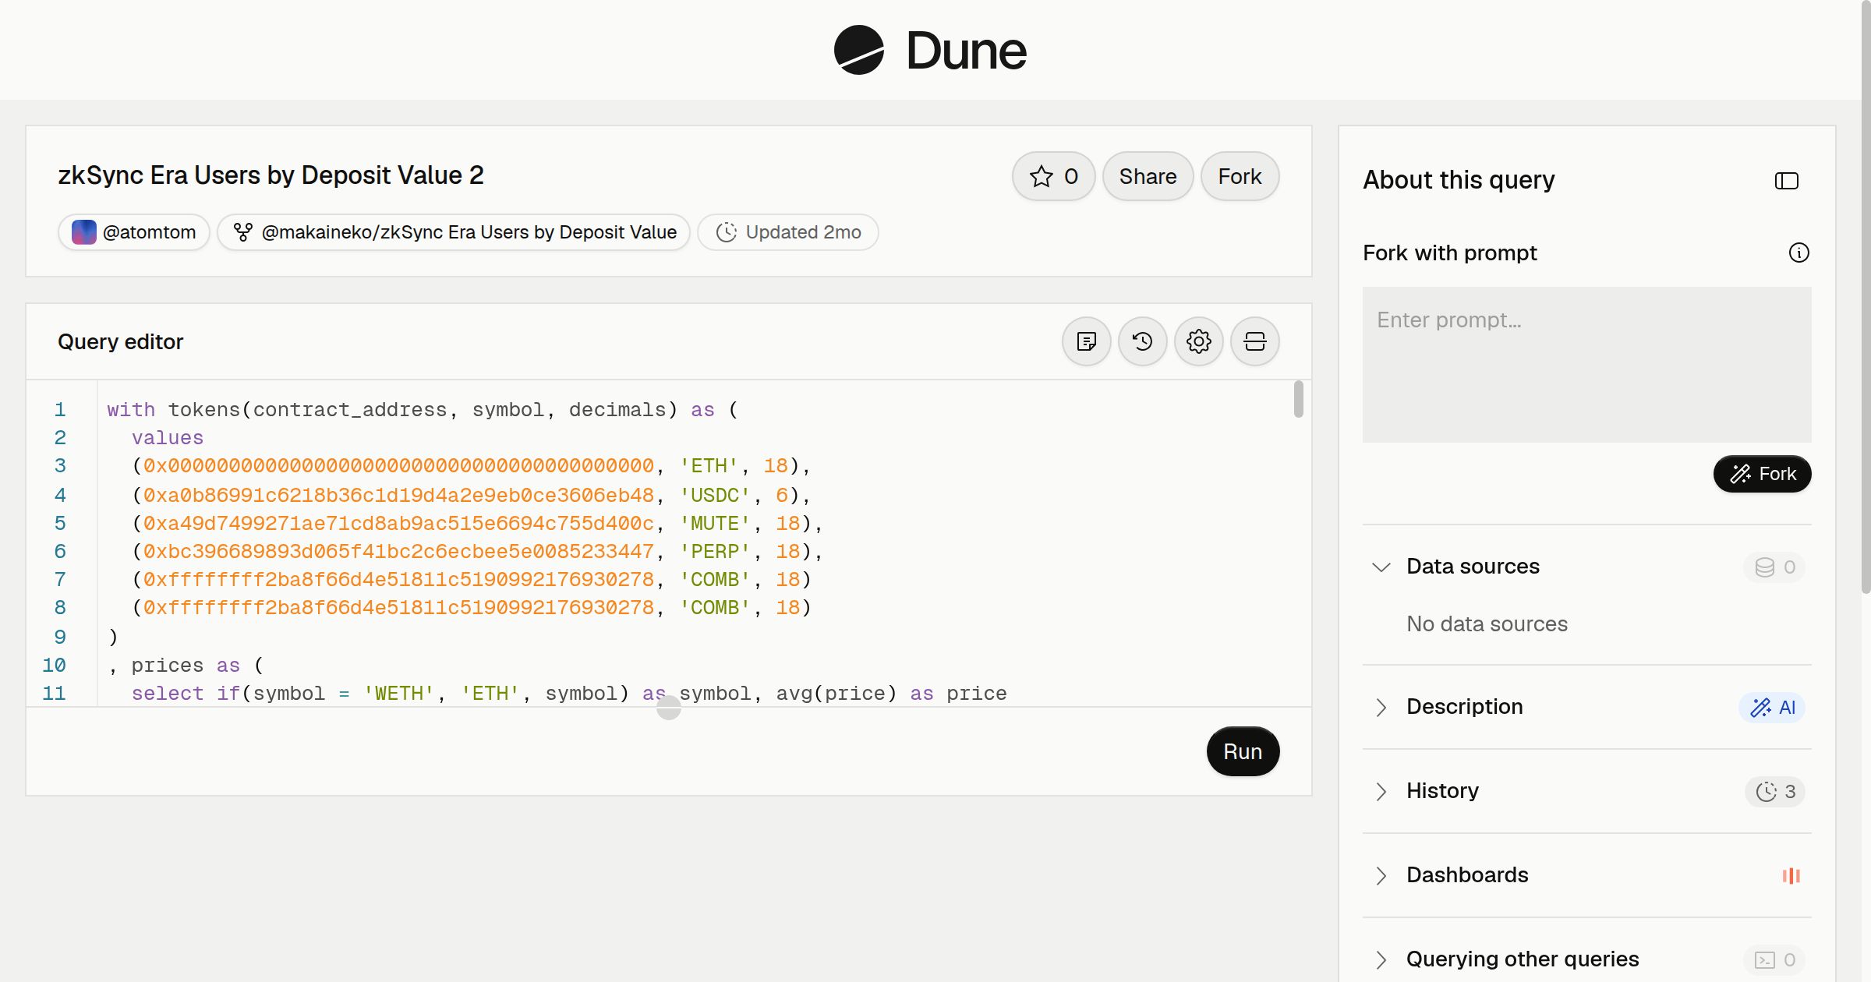Click the 'MUTE' string on line 5
This screenshot has width=1871, height=982.
click(714, 523)
